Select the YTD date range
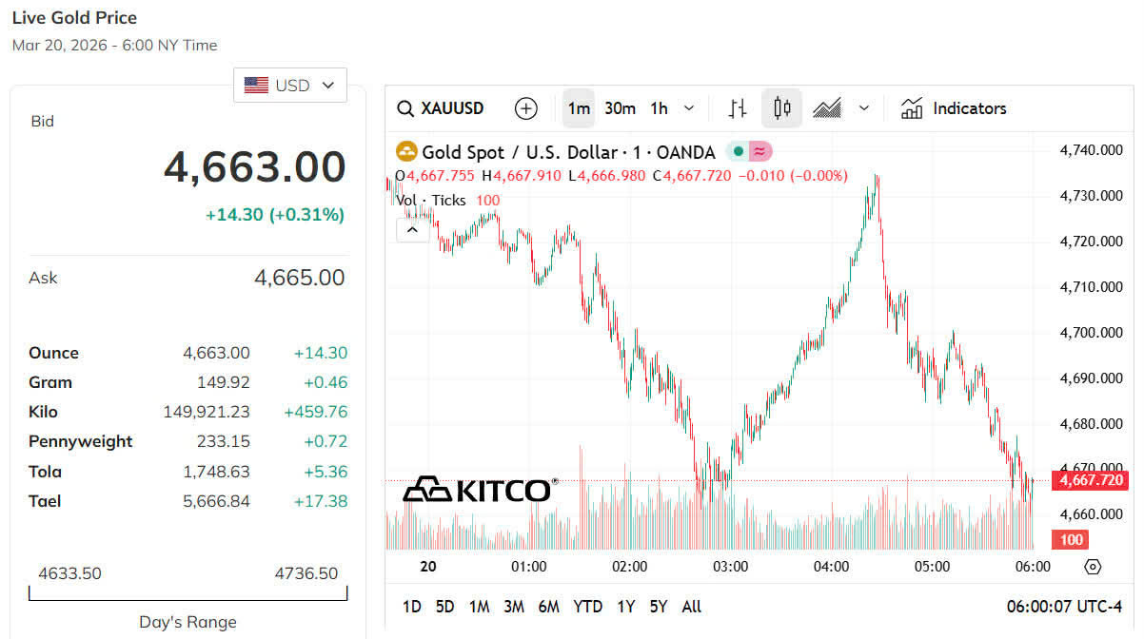Screen dimensions: 1144x639 [x=587, y=607]
